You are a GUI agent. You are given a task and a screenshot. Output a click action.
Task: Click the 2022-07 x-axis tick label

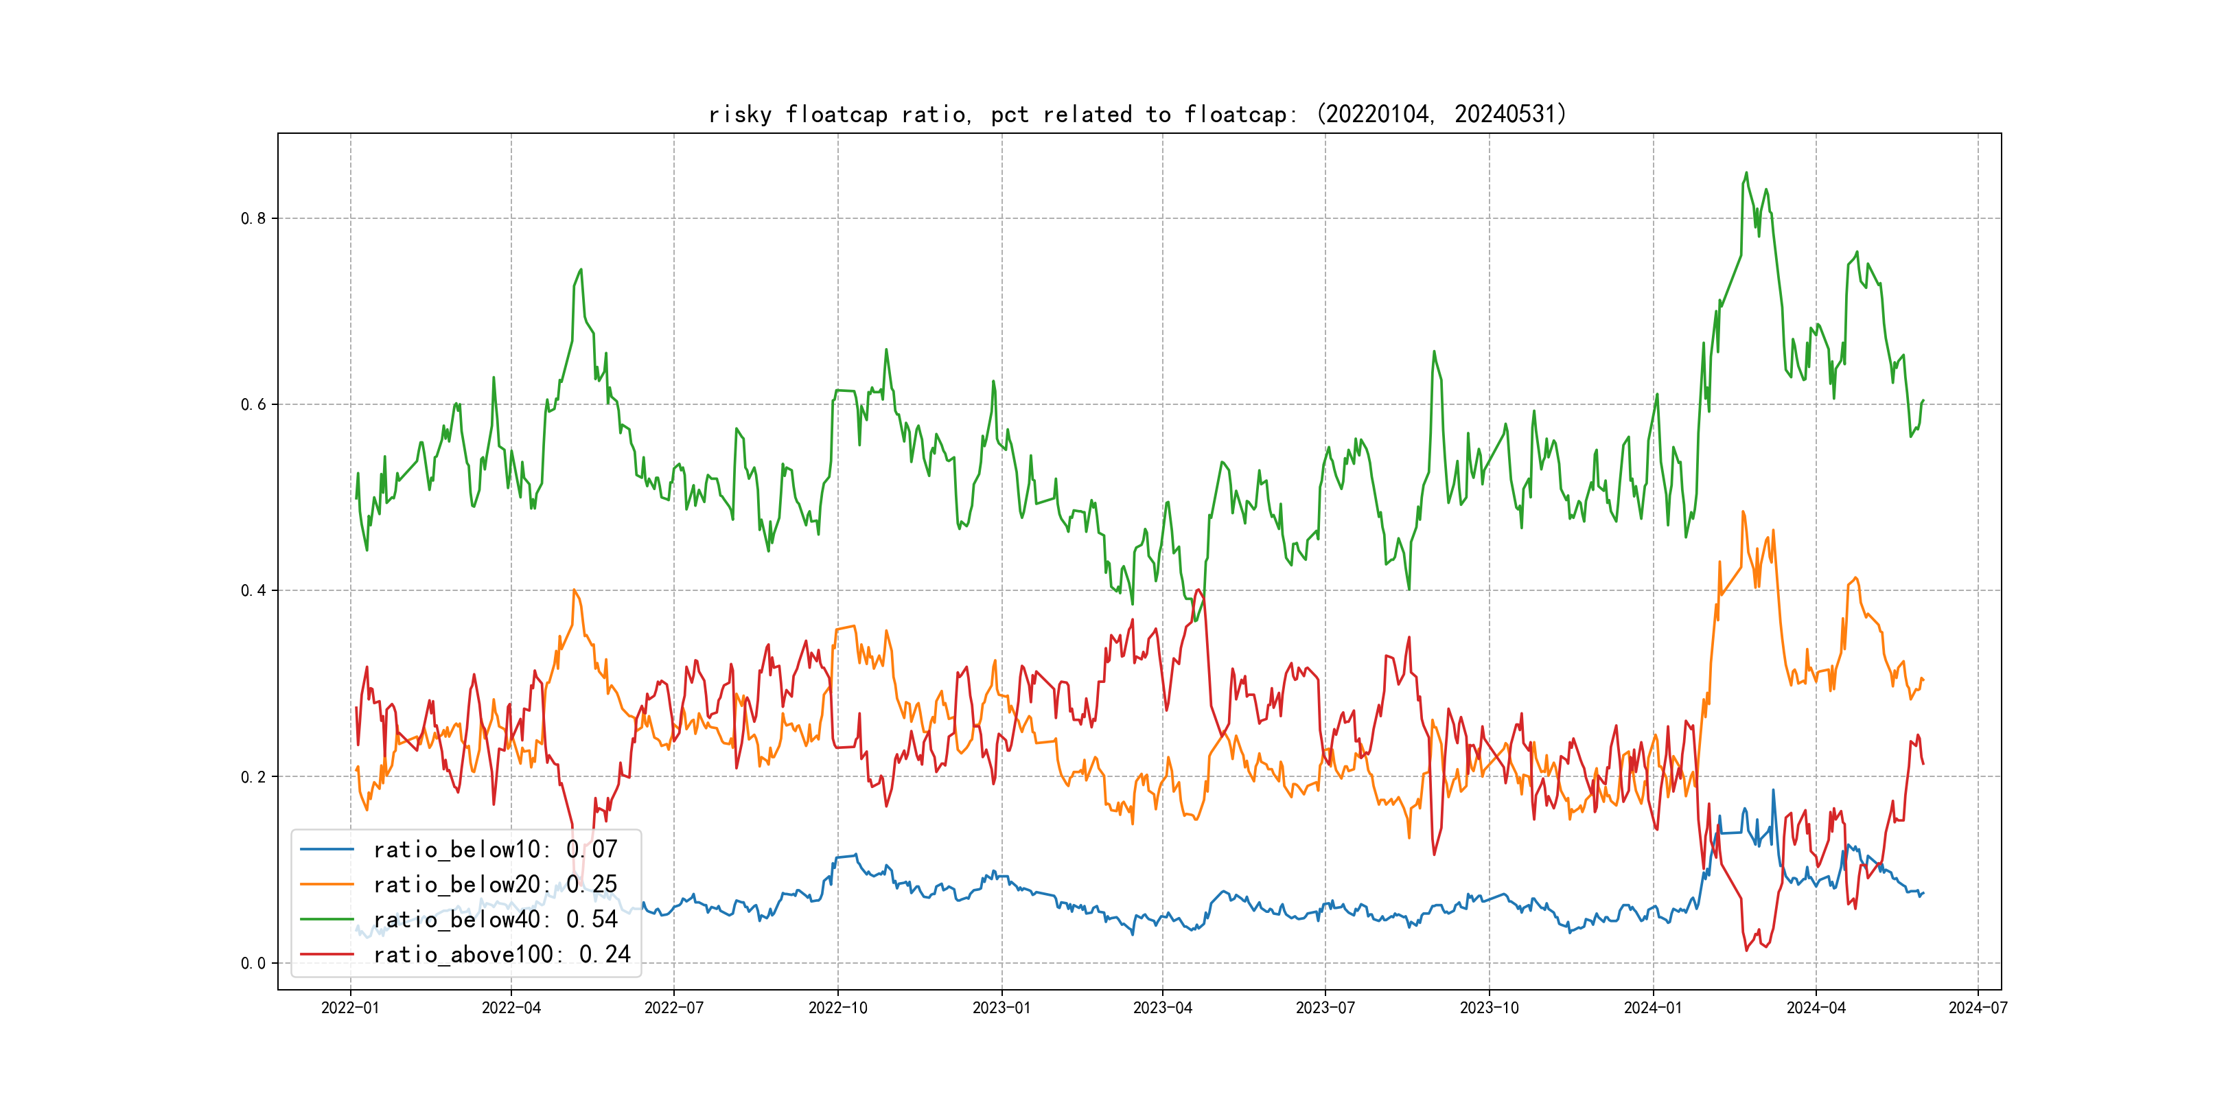point(673,1008)
